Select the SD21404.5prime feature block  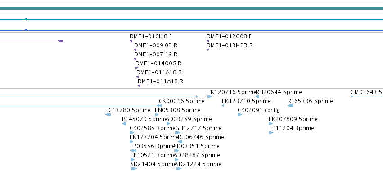(134, 169)
